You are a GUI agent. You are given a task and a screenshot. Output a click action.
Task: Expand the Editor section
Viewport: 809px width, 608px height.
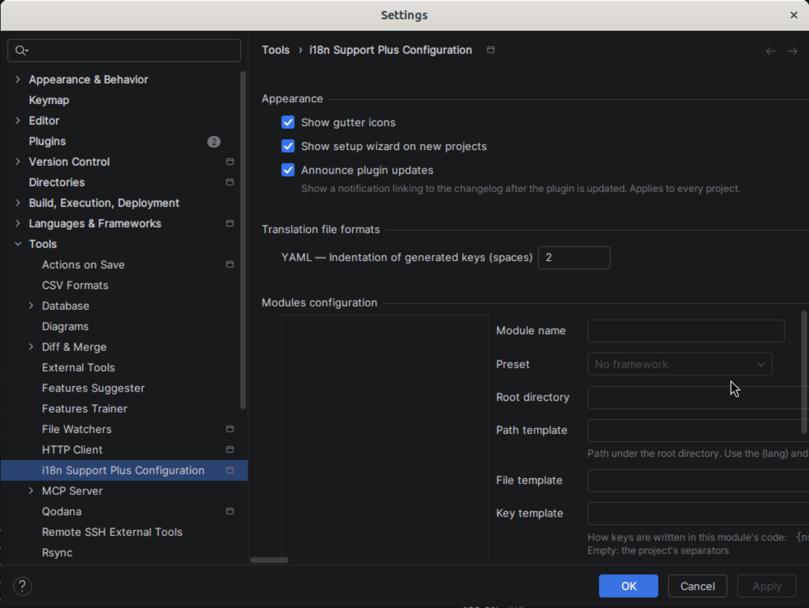click(x=18, y=121)
